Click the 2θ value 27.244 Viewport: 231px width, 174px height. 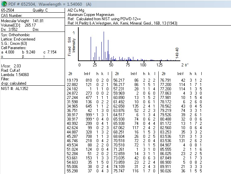pos(72,98)
